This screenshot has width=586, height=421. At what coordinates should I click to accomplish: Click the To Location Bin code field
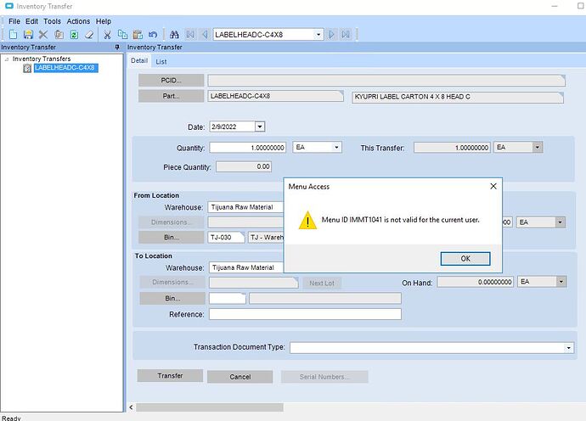click(x=228, y=298)
